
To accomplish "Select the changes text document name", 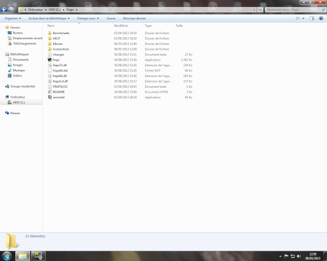I will (58, 55).
